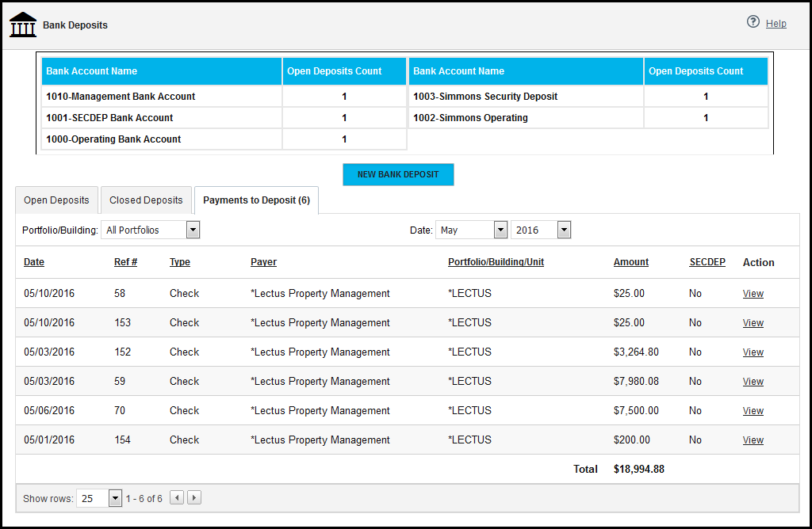
Task: Sort by the SECDEP column header
Action: point(707,262)
